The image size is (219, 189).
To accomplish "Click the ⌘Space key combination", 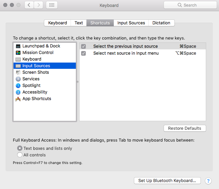I will coord(188,46).
